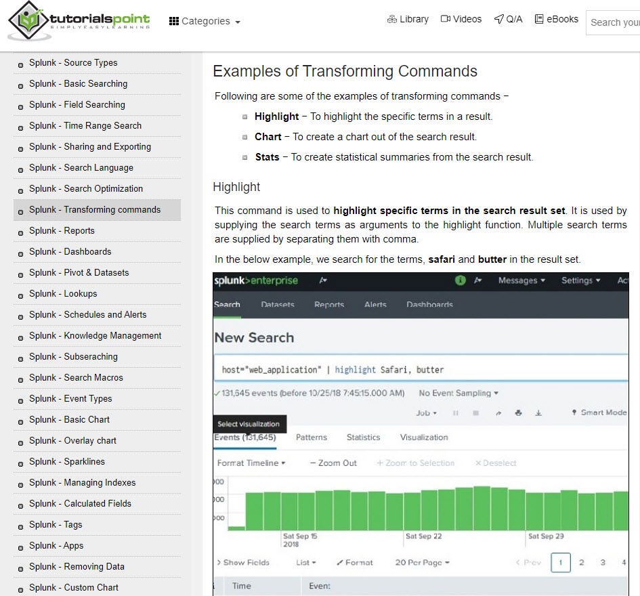The image size is (640, 596).
Task: Open Splunk - Search Optimization page
Action: [86, 188]
